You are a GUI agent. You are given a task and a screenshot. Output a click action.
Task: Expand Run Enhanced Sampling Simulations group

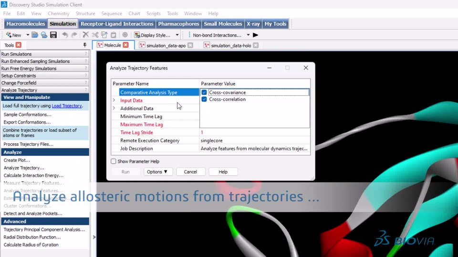[44, 61]
